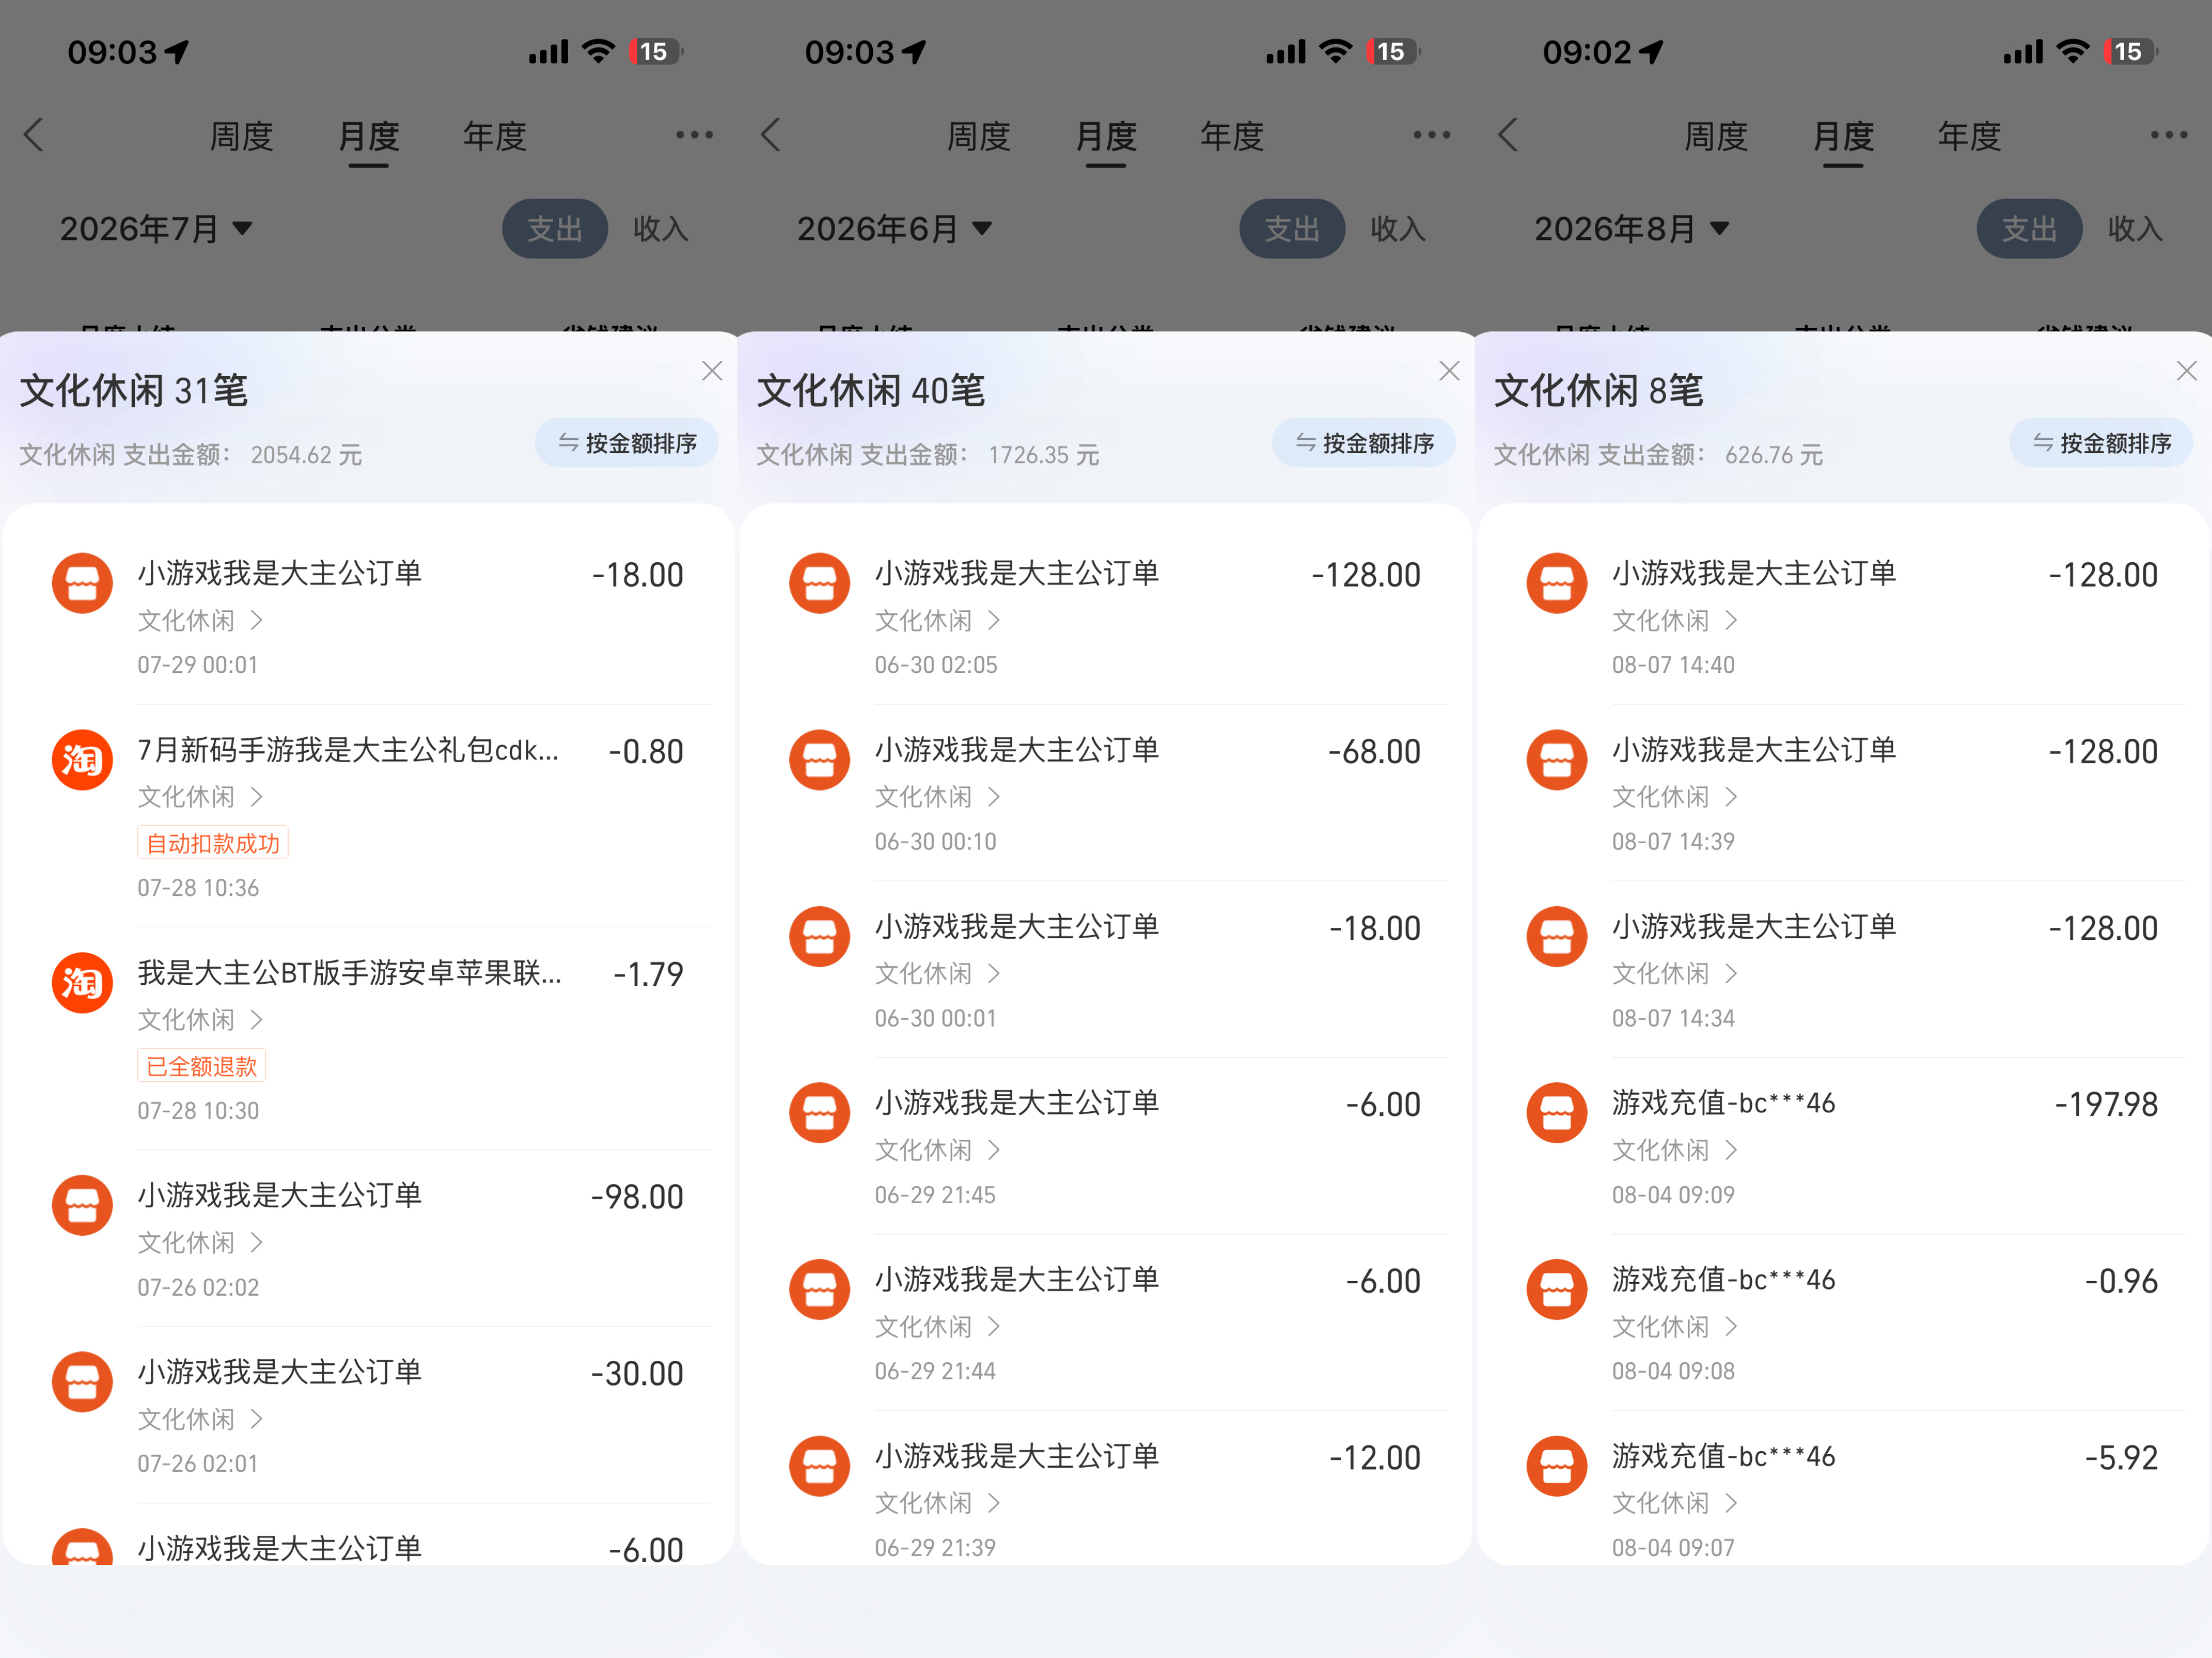Open the 2026年6月 month dropdown
Viewport: 2212px width, 1658px height.
[893, 229]
